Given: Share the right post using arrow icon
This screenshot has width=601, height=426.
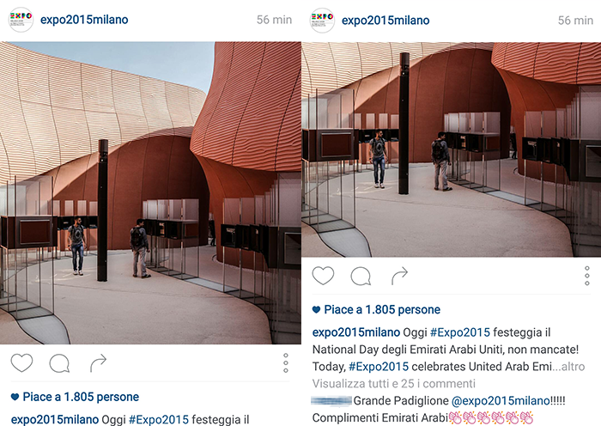Looking at the screenshot, I should pos(399,276).
